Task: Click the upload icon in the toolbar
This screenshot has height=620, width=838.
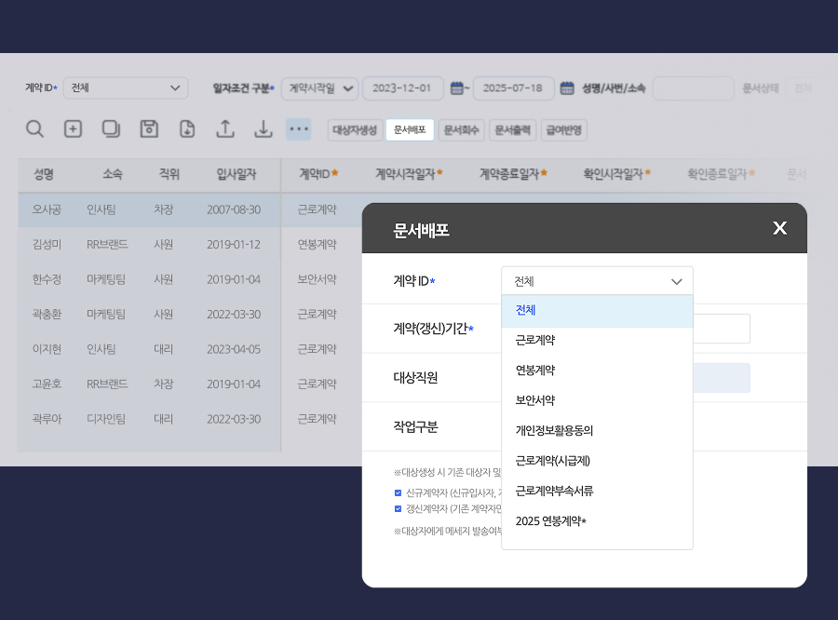Action: click(225, 128)
